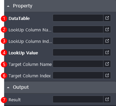Select the Output section header title
This screenshot has width=116, height=106.
point(21,87)
